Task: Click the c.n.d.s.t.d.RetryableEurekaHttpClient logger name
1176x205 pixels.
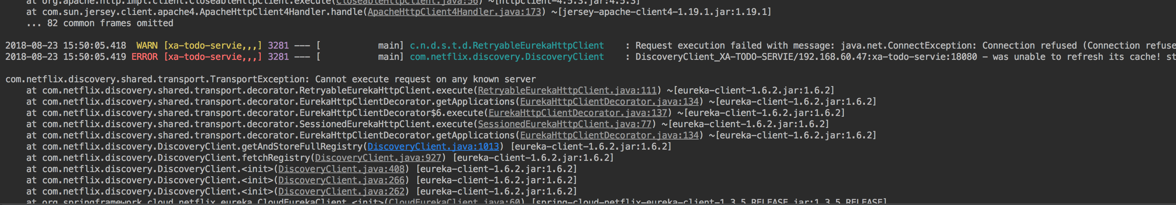Action: [x=507, y=46]
